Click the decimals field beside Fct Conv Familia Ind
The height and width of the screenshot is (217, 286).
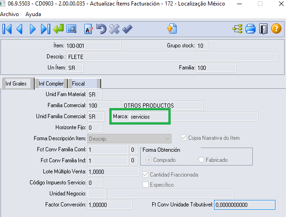(133, 160)
